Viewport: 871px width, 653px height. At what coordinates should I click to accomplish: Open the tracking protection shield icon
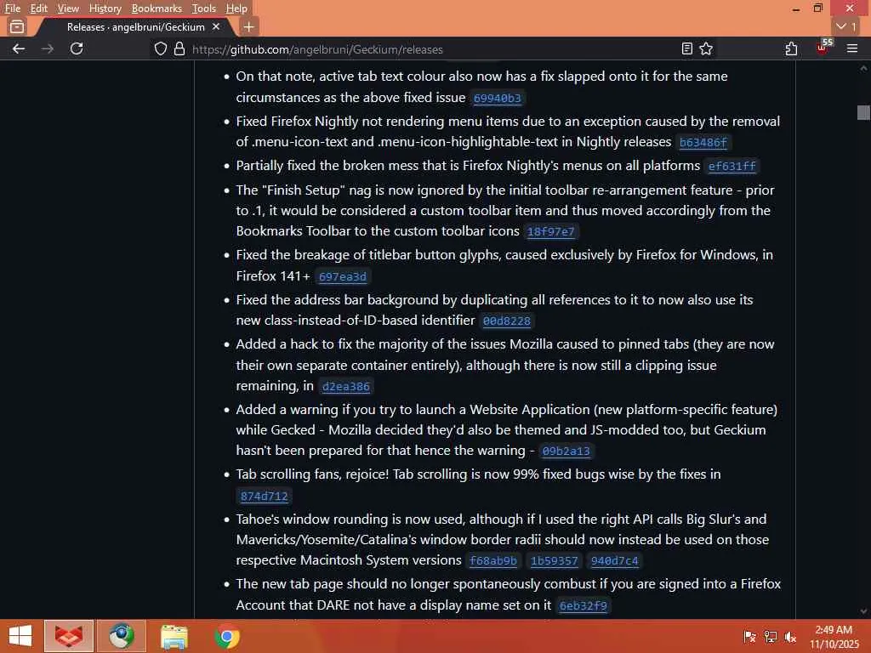tap(161, 48)
